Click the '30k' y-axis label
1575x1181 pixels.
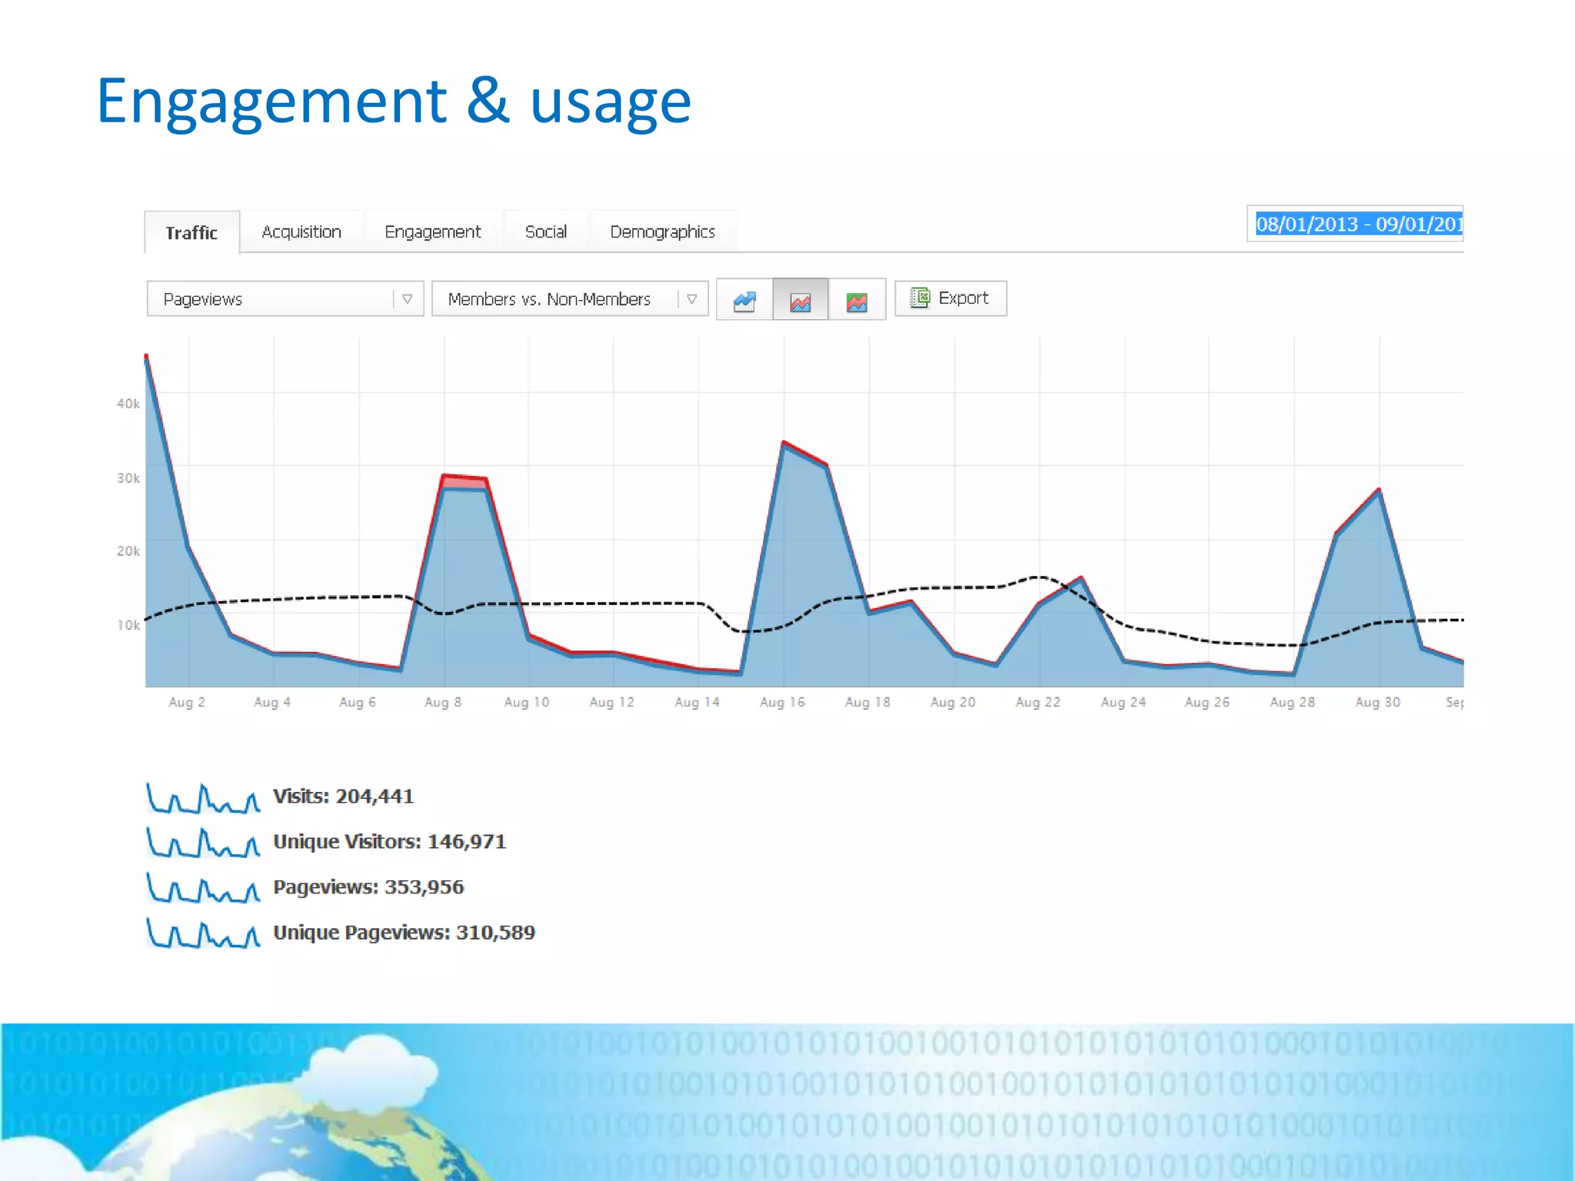[x=128, y=478]
